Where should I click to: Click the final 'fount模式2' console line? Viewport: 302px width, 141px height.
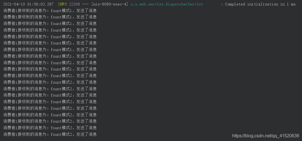tap(50, 134)
